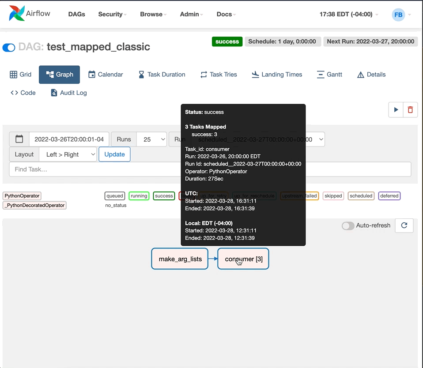Click the PythonOperator legend tag
423x368 pixels.
coord(22,196)
